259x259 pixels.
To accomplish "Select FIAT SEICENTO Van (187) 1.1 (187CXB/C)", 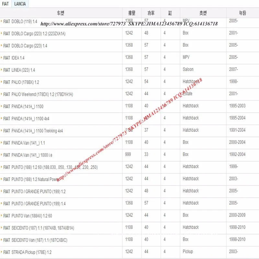I will pos(35,240).
